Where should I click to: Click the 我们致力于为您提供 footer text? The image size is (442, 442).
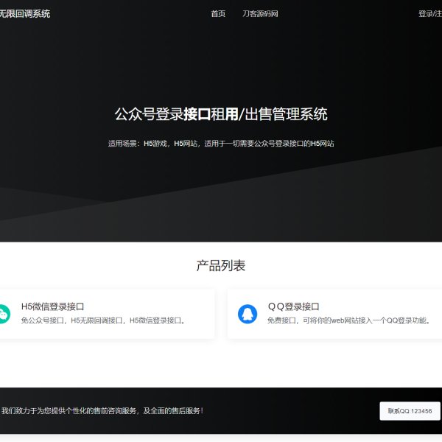102,411
